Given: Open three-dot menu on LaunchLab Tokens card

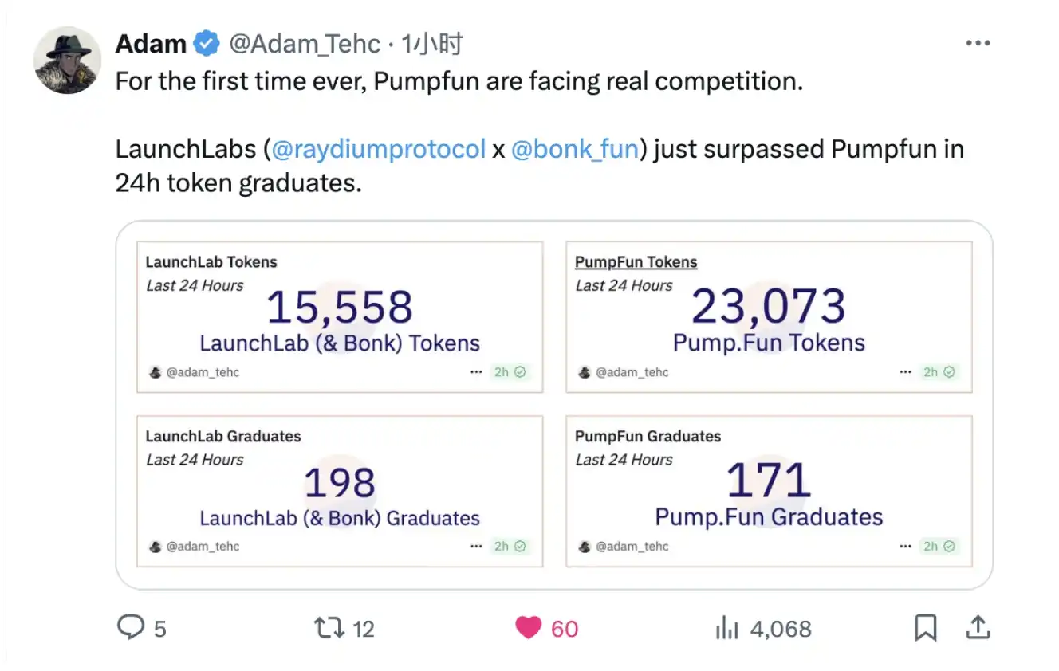Looking at the screenshot, I should pos(476,372).
